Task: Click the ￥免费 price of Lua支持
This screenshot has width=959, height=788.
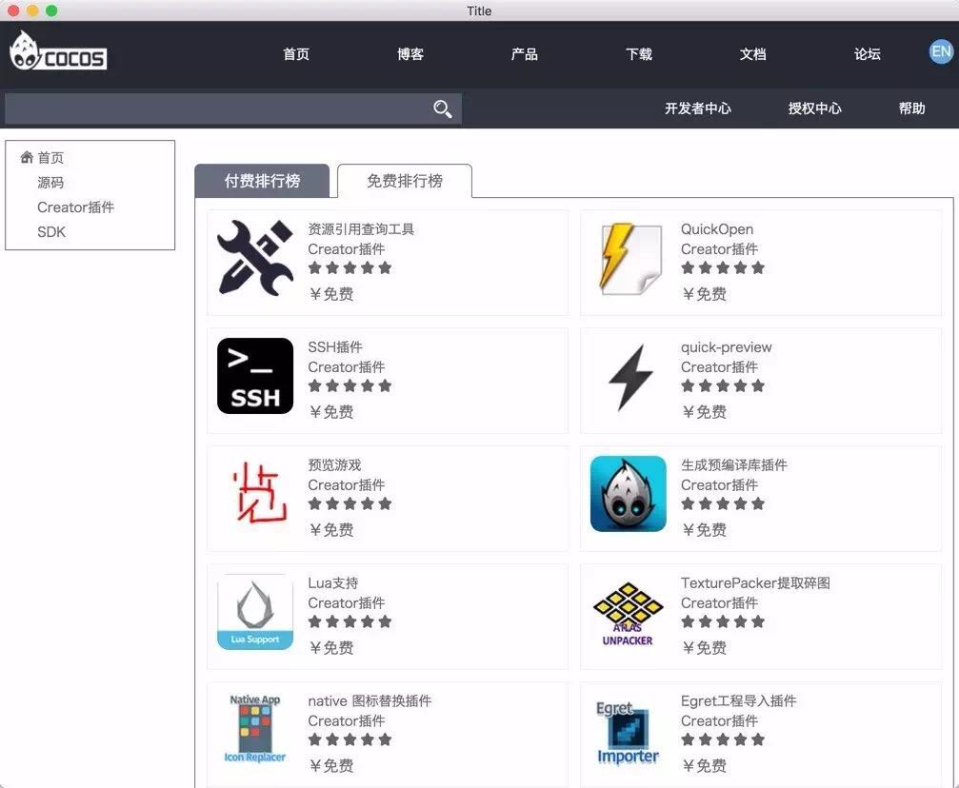Action: 331,648
